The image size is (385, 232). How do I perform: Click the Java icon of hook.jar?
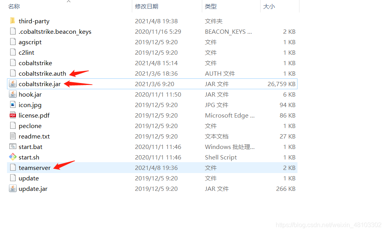coord(13,94)
